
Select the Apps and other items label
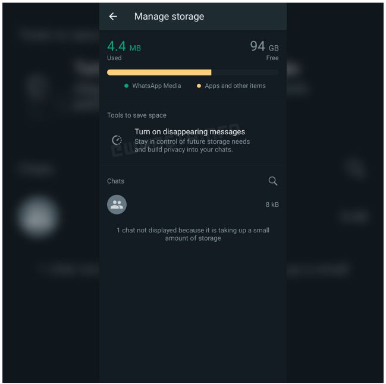coord(235,86)
